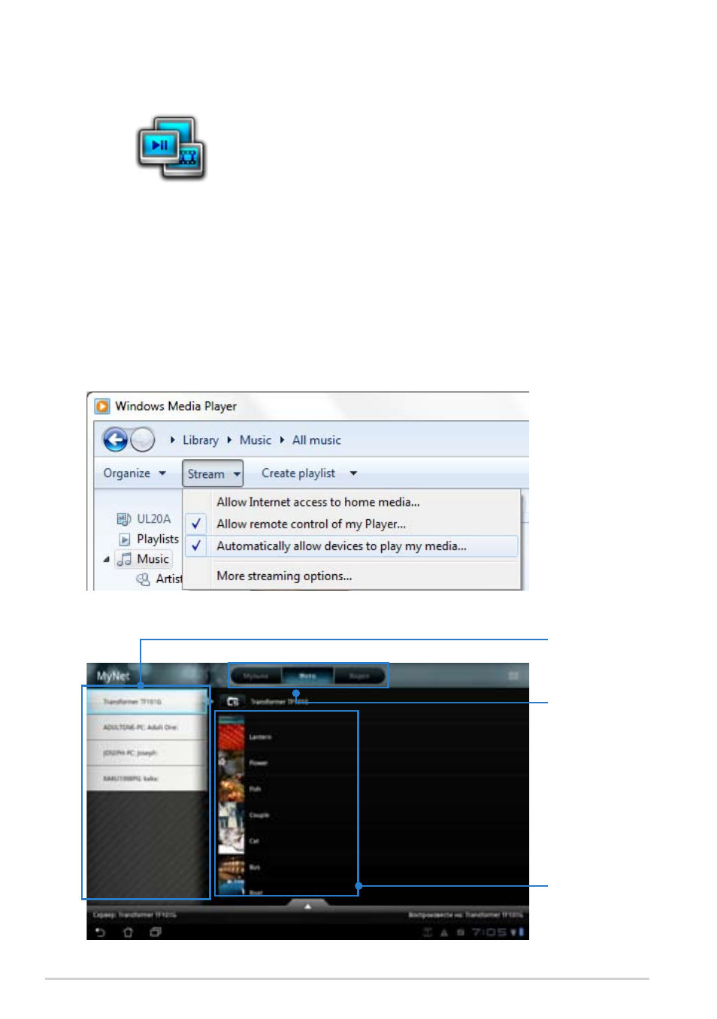The width and height of the screenshot is (717, 1019).
Task: Open the Fish photo thumbnail
Action: (x=231, y=788)
